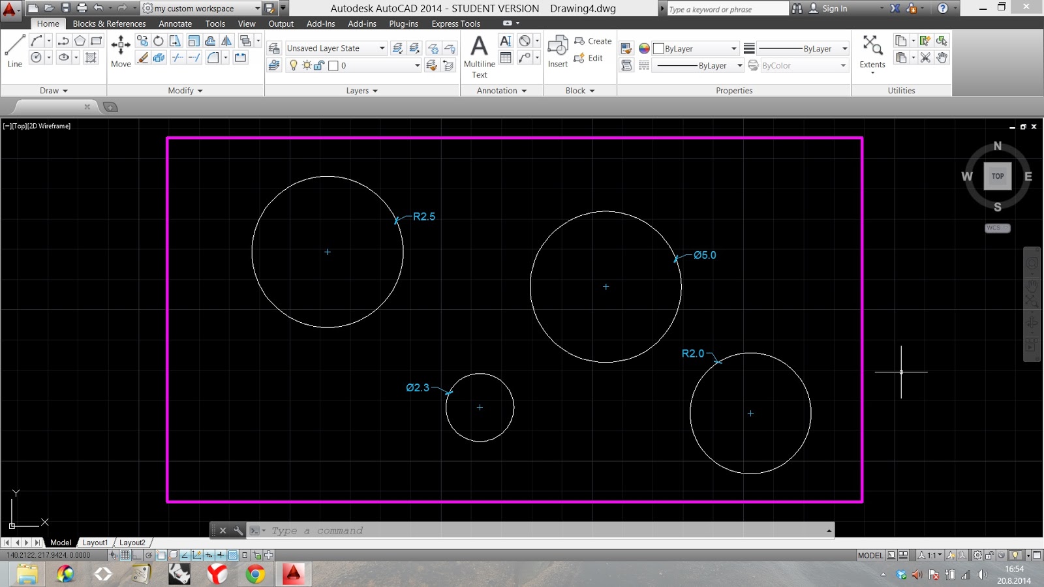Click the Help question mark icon

(x=943, y=8)
